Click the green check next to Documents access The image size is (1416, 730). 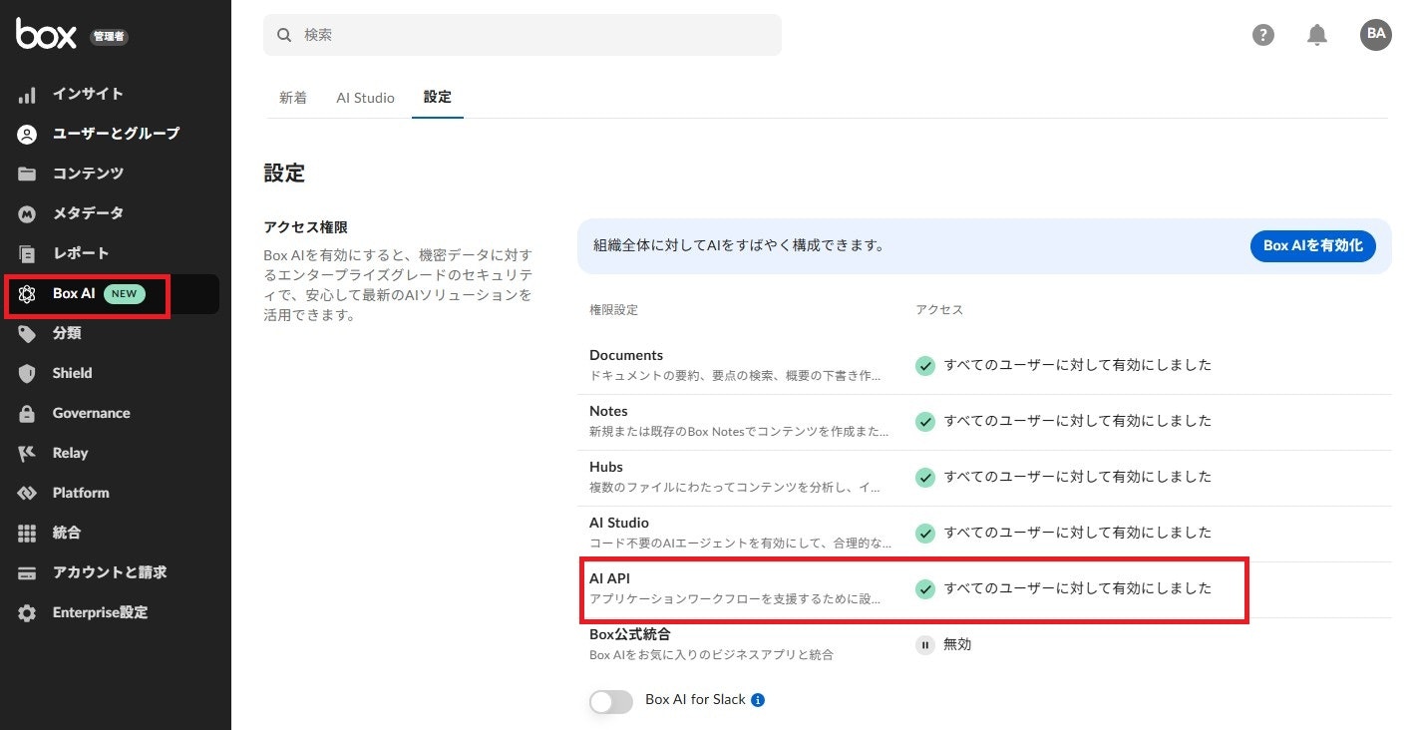pyautogui.click(x=924, y=365)
